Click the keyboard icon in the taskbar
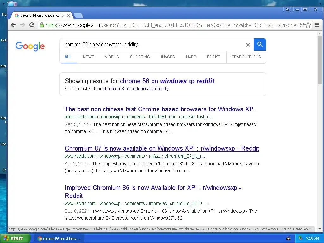Viewport: 324px width, 243px height. point(289,239)
